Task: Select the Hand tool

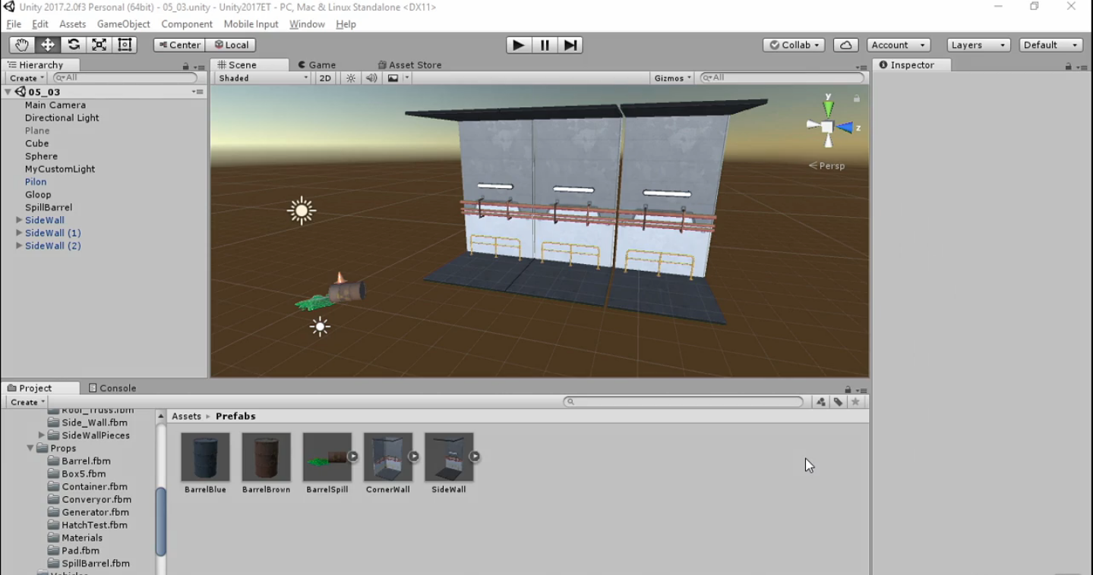Action: point(21,45)
